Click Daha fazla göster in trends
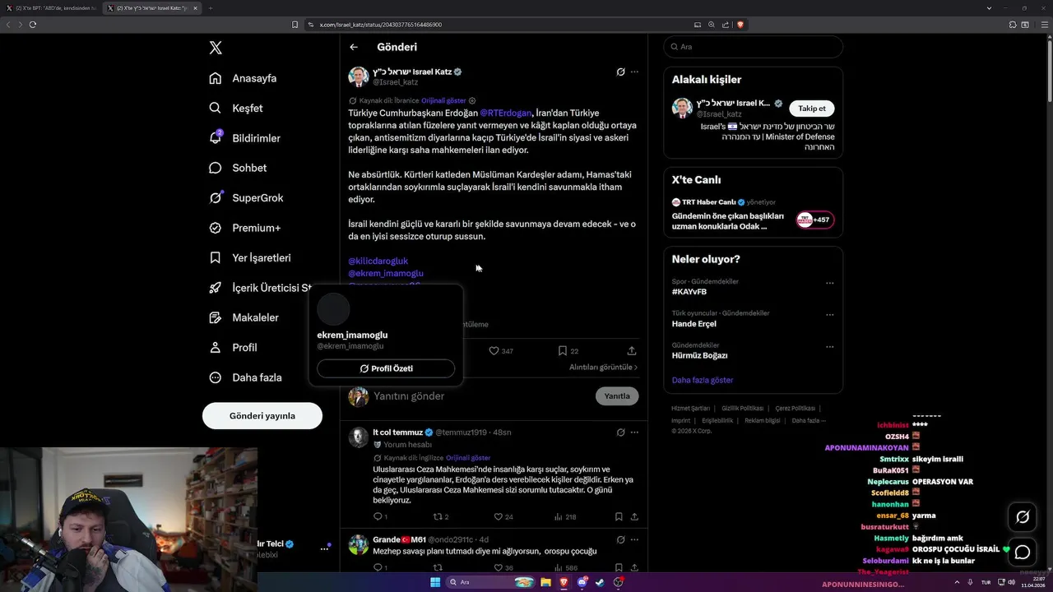The image size is (1053, 592). [702, 380]
